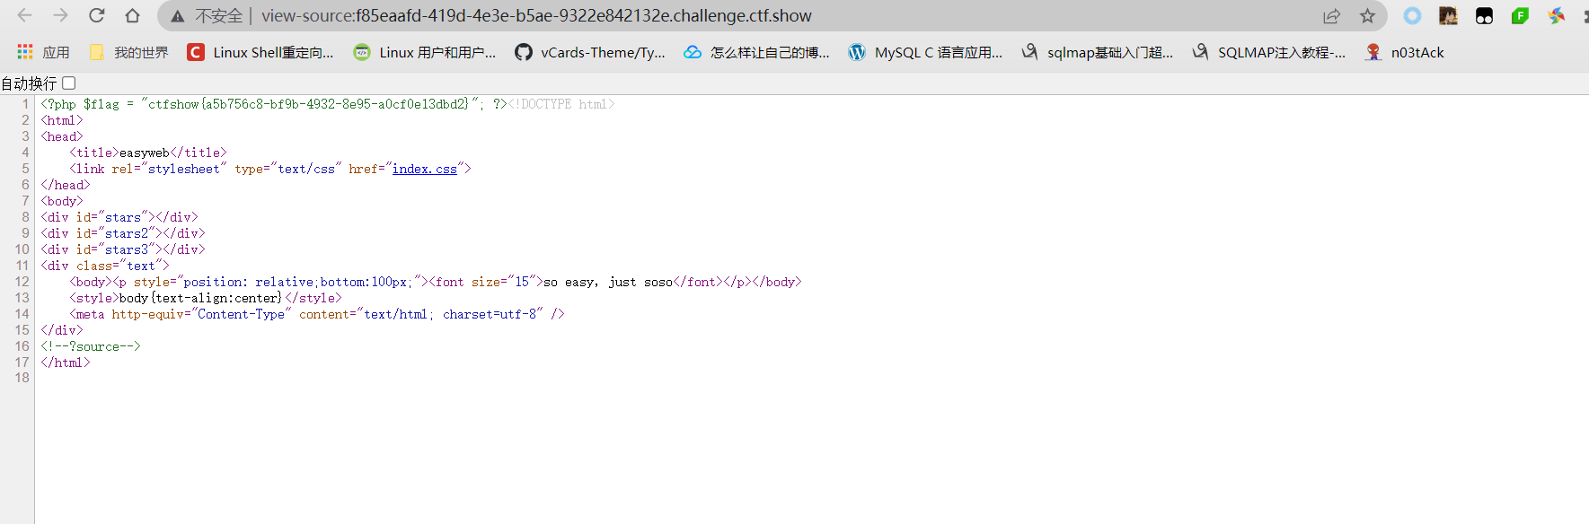
Task: Click the easyweb title text
Action: (145, 153)
